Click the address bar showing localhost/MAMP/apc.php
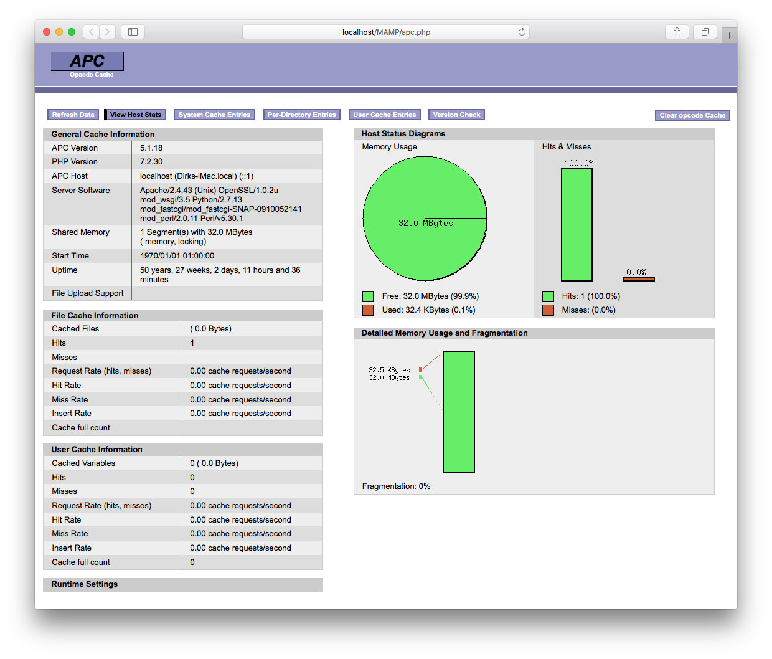Screen dimensions: 772x659 (x=386, y=32)
